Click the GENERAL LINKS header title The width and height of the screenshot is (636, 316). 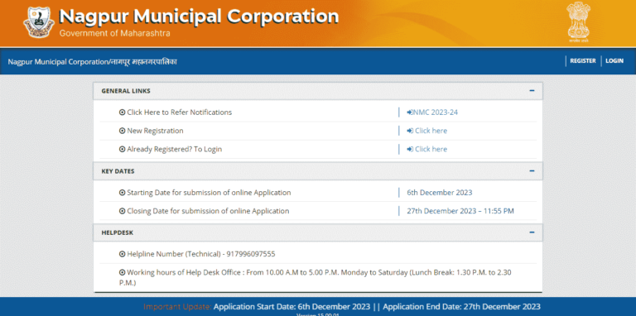coord(126,91)
